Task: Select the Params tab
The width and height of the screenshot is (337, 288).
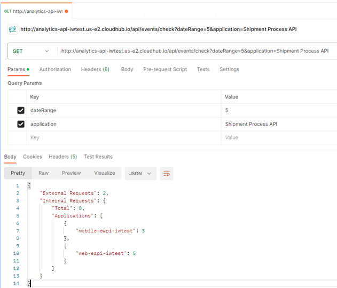Action: coord(18,69)
